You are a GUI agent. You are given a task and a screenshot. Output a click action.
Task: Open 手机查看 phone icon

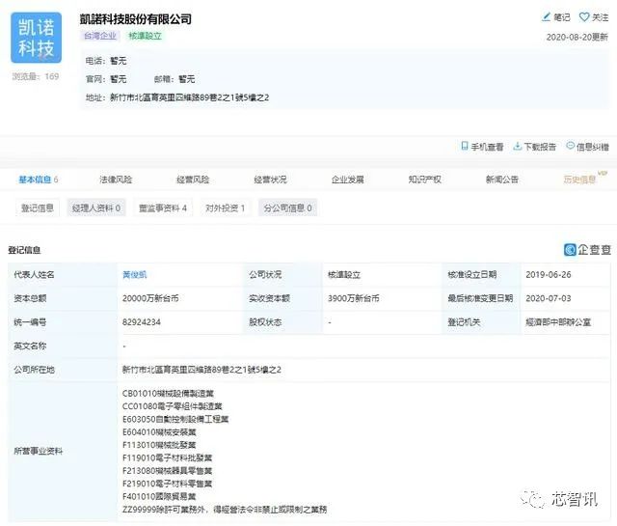(465, 146)
